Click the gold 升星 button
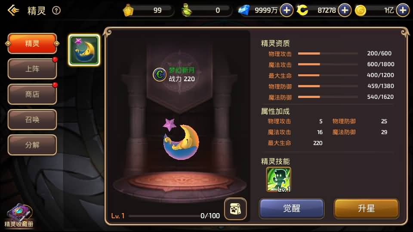Viewport: 413px width, 232px height. pyautogui.click(x=367, y=209)
